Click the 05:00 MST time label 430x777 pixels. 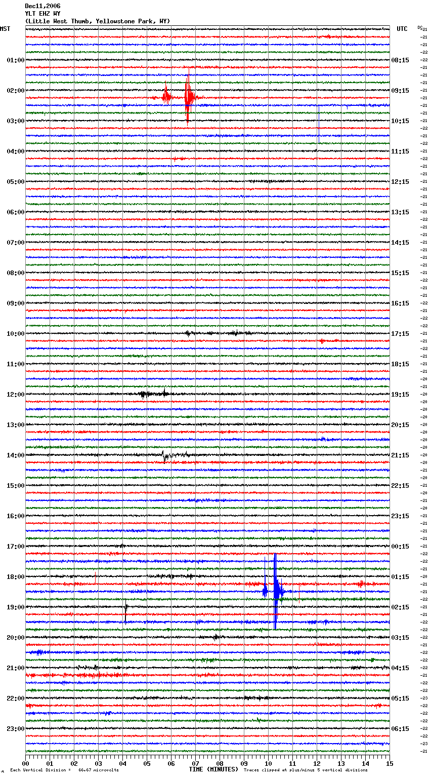16,182
